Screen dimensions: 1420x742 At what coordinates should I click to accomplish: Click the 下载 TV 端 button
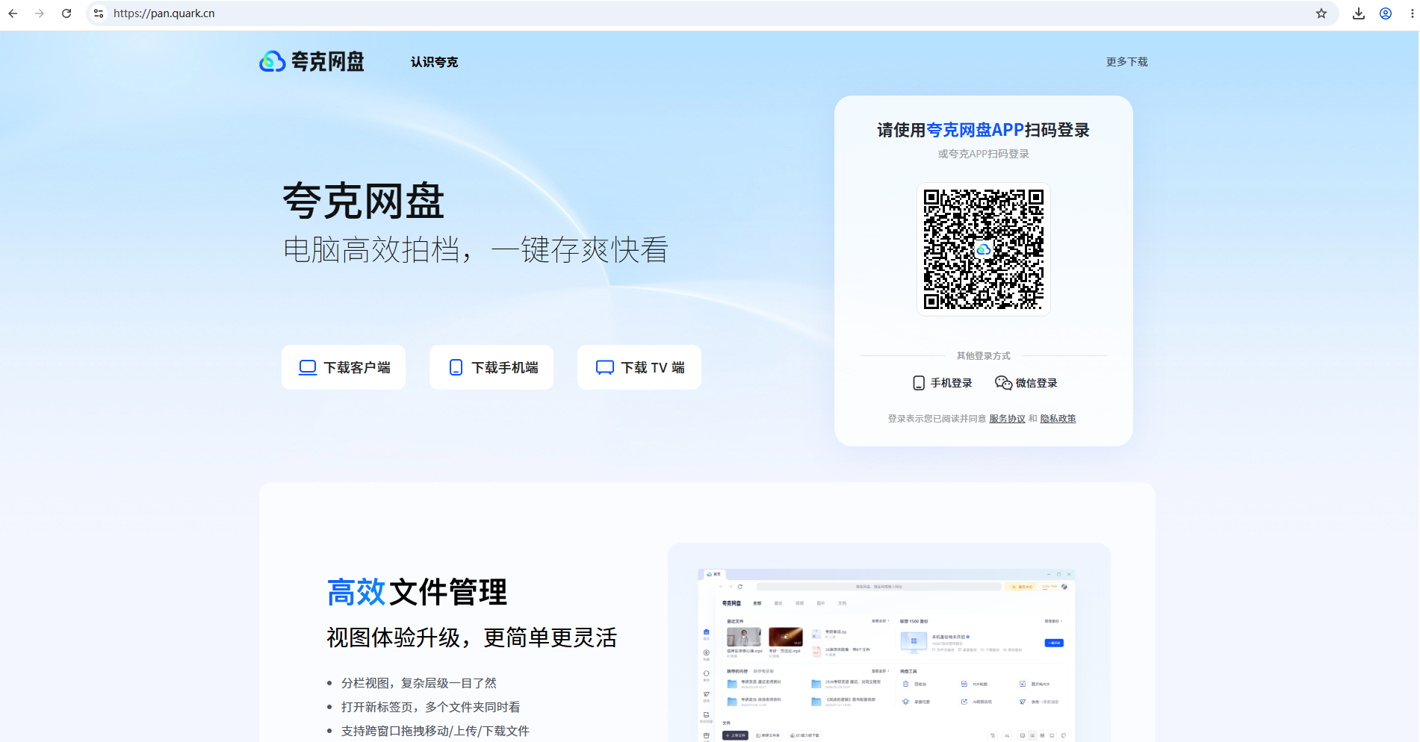[639, 367]
